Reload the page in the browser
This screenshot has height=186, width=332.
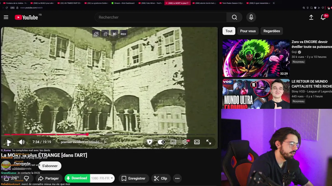pos(7,8)
